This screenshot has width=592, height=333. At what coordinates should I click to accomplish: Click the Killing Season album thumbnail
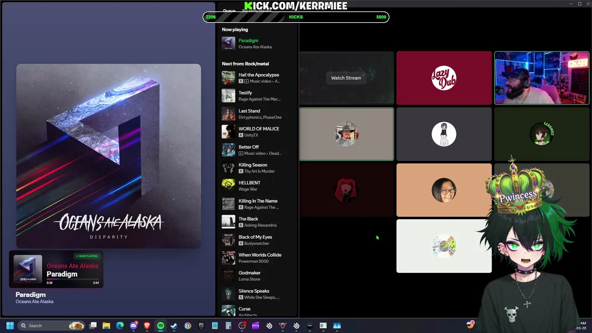point(228,168)
